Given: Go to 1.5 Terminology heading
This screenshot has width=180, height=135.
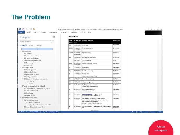Looking at the screenshot, I should click(28, 63).
